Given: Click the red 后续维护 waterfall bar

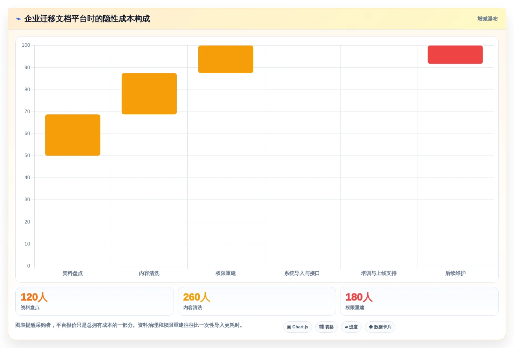Looking at the screenshot, I should [x=455, y=55].
